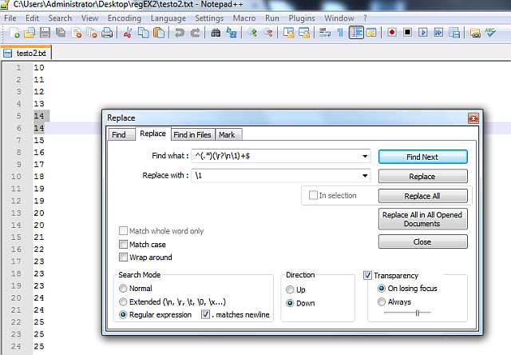Click the Close All toolbar icon
Image resolution: width=511 pixels, height=355 pixels.
tap(93, 33)
